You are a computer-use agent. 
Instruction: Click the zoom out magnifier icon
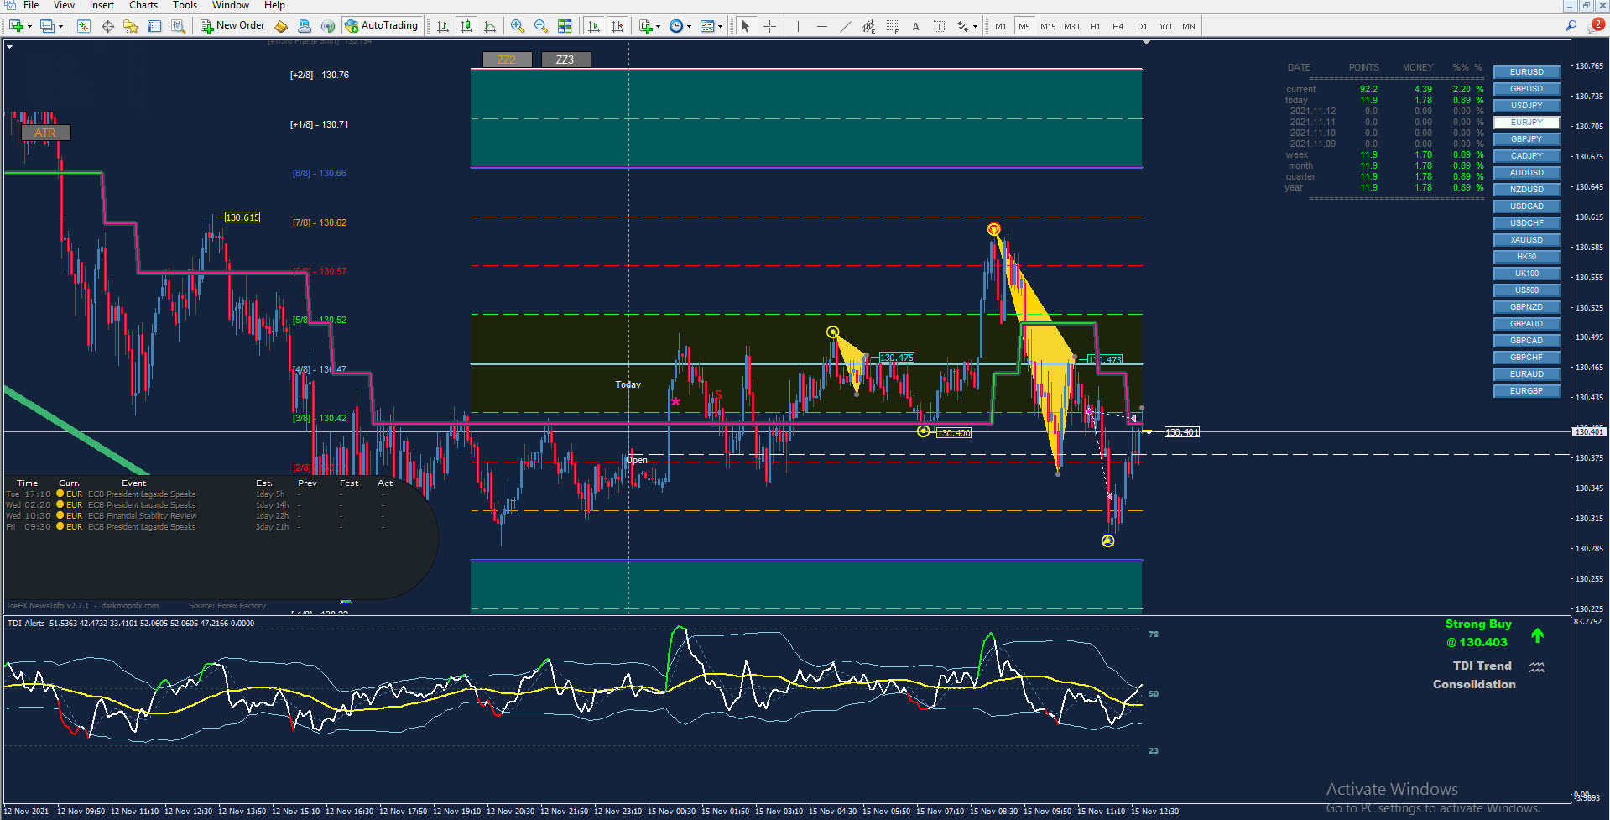pyautogui.click(x=541, y=26)
